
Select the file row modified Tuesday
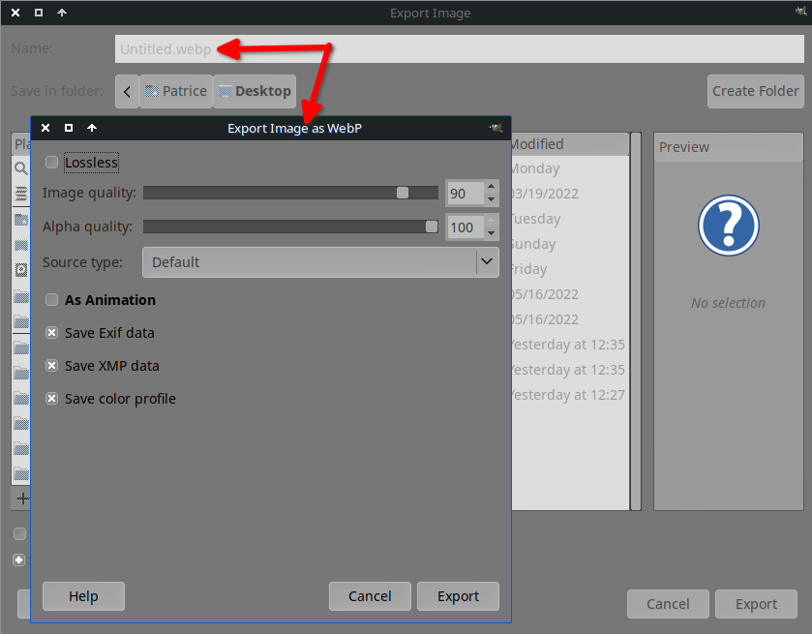[570, 219]
